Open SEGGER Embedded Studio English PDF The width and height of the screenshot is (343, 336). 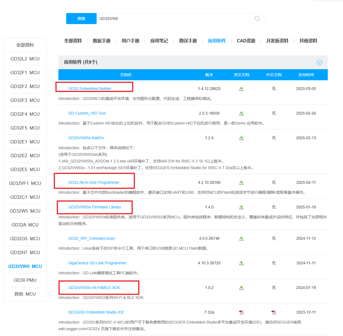pos(241,312)
